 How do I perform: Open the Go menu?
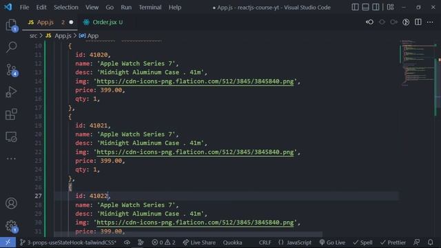point(110,8)
